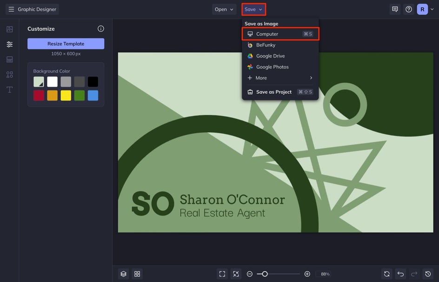Image resolution: width=439 pixels, height=282 pixels.
Task: Select the Customize sliders sidebar icon
Action: click(x=9, y=45)
